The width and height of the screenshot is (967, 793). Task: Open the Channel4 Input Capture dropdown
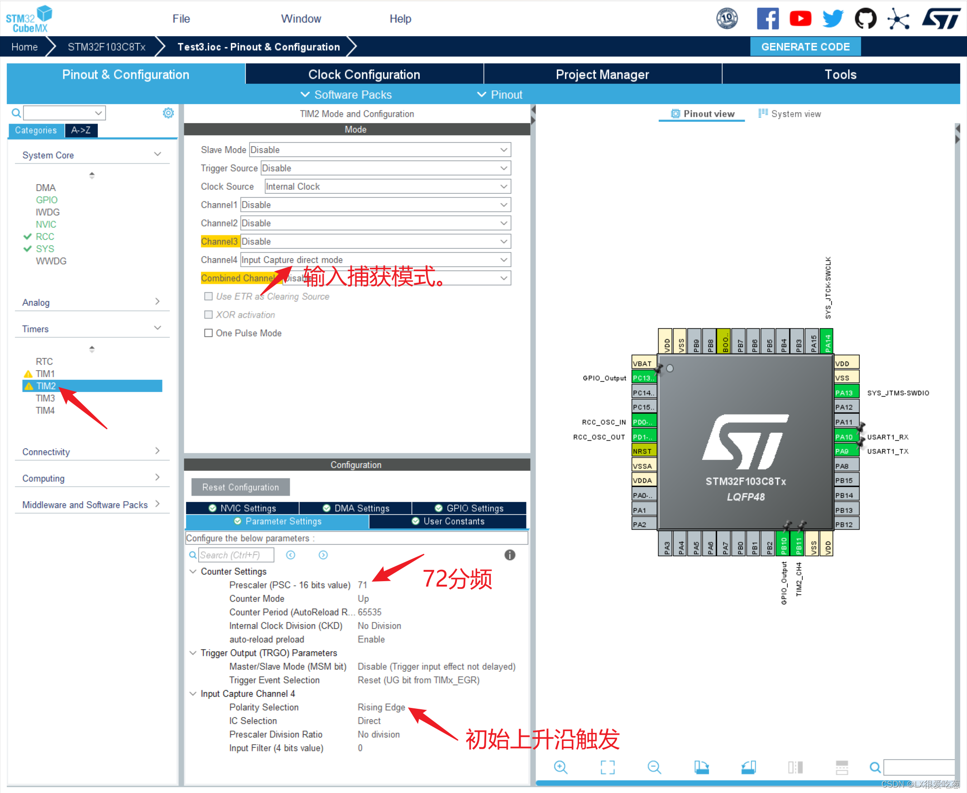[x=375, y=259]
